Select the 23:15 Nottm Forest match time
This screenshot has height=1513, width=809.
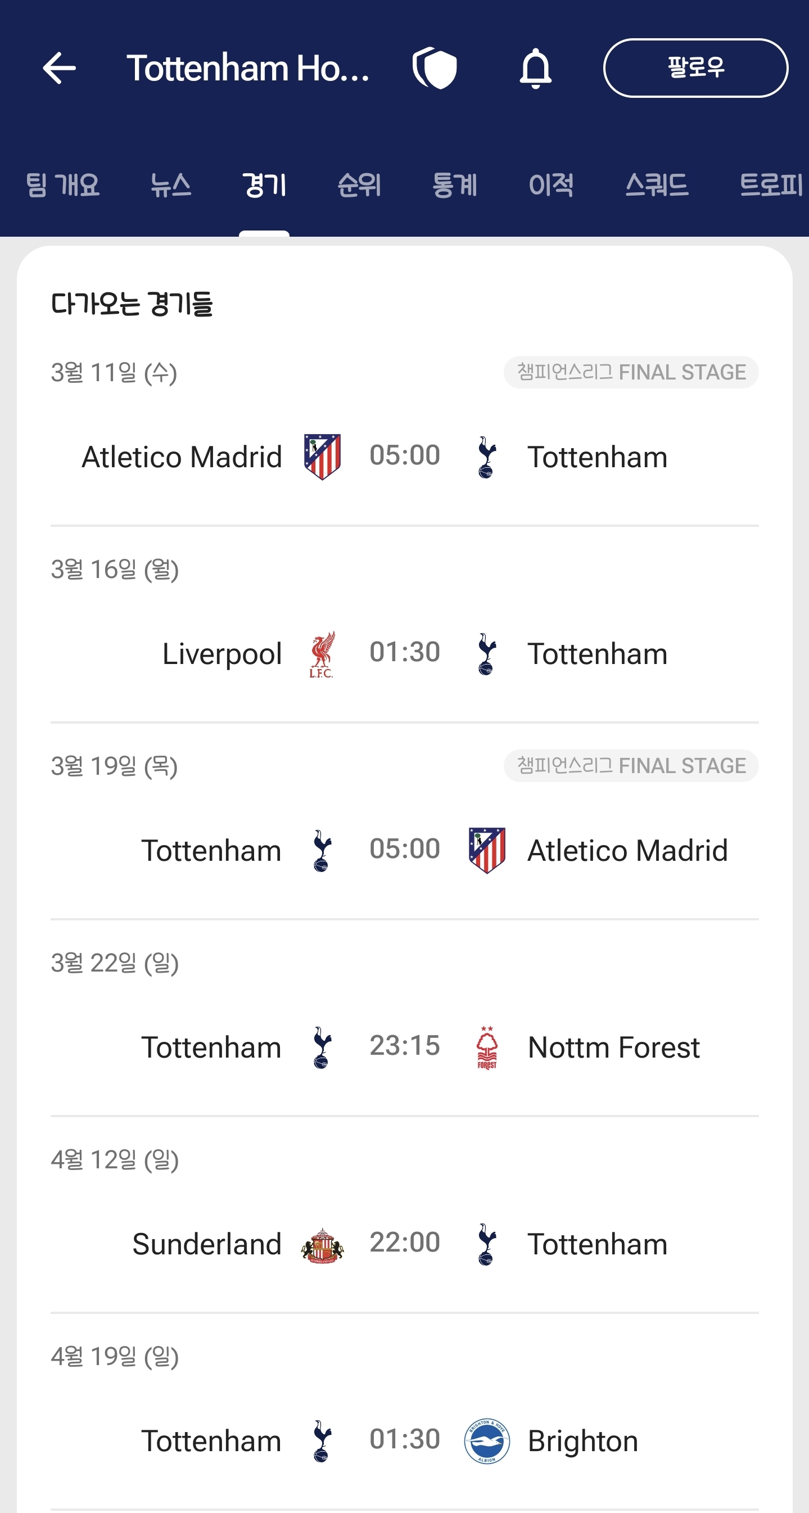[x=405, y=1045]
